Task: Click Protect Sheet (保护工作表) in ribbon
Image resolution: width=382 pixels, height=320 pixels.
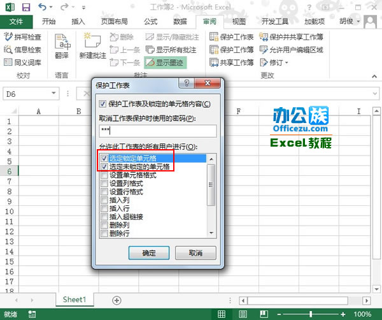Action: (232, 37)
